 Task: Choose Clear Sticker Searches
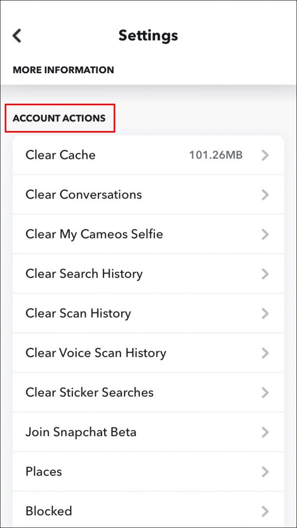click(x=148, y=392)
